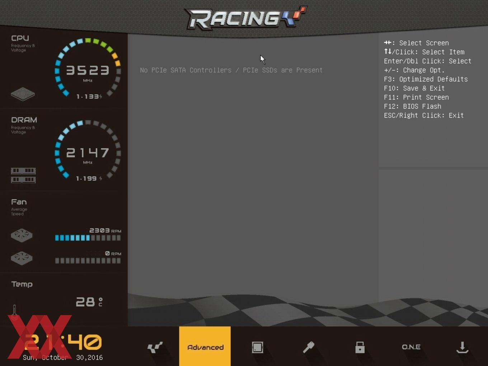Viewport: 488px width, 366px height.
Task: Click the 'DRAM Frequency & Voltage' heading
Action: [x=24, y=125]
